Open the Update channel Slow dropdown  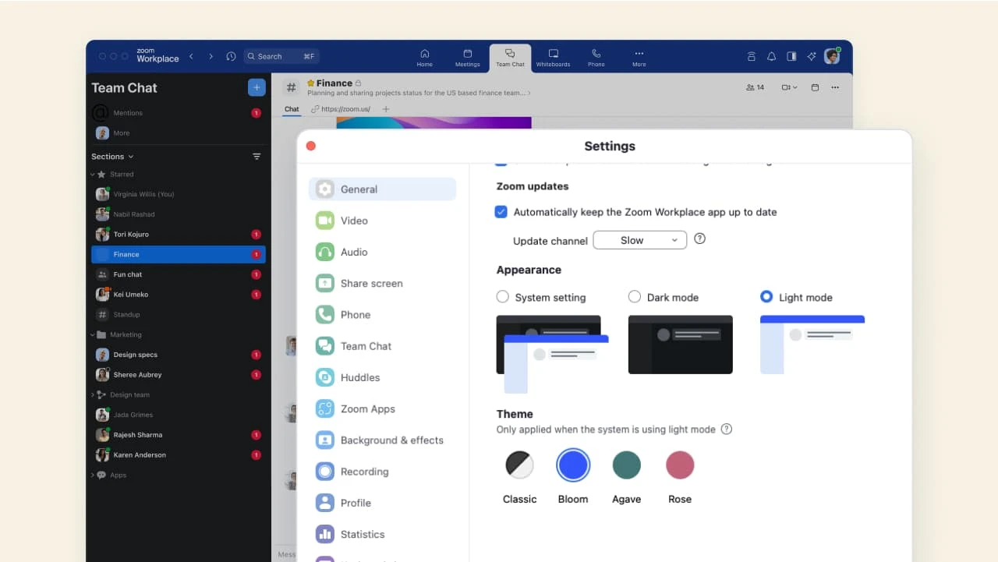(x=639, y=240)
